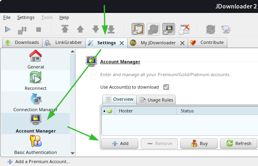This screenshot has height=166, width=258.
Task: Close the My.JDownloader tab
Action: coord(182,43)
